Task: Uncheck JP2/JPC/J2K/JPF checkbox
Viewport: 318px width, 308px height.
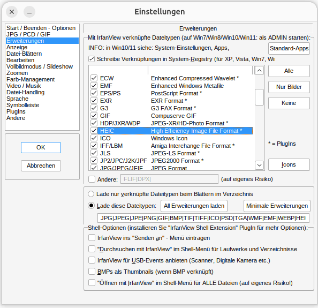Action: 94,161
